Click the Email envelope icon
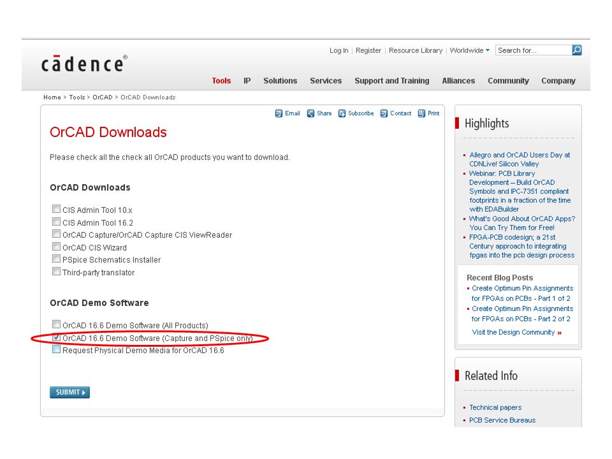This screenshot has height=459, width=612. pos(279,113)
